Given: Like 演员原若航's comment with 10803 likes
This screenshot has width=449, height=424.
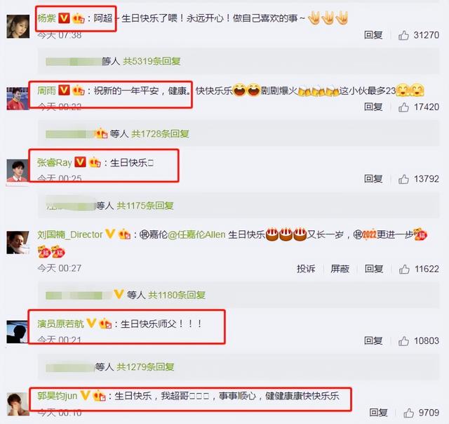Looking at the screenshot, I should [403, 341].
